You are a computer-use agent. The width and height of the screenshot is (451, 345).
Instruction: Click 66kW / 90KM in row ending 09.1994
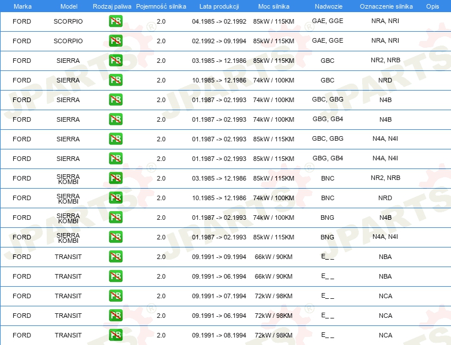(273, 257)
